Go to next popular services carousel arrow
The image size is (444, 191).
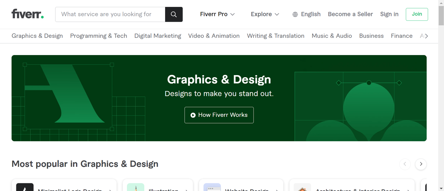(421, 164)
